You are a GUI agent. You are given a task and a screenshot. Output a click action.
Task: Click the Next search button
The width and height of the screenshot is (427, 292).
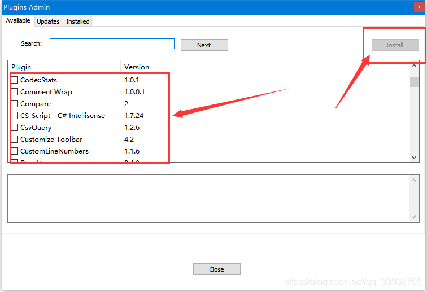tap(204, 45)
